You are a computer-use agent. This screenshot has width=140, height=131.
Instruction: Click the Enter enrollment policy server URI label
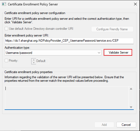[x=27, y=35]
